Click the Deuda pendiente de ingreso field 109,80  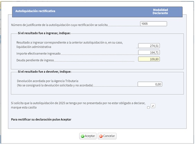point(149,59)
